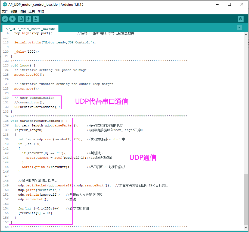249x232 pixels.
Task: Click the asterisk separator comment on line 134
Action: (x=99, y=116)
